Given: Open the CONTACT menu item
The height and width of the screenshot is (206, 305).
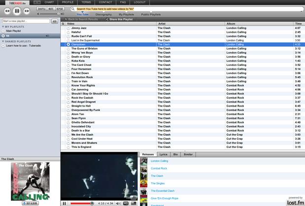Looking at the screenshot, I should [x=105, y=2].
